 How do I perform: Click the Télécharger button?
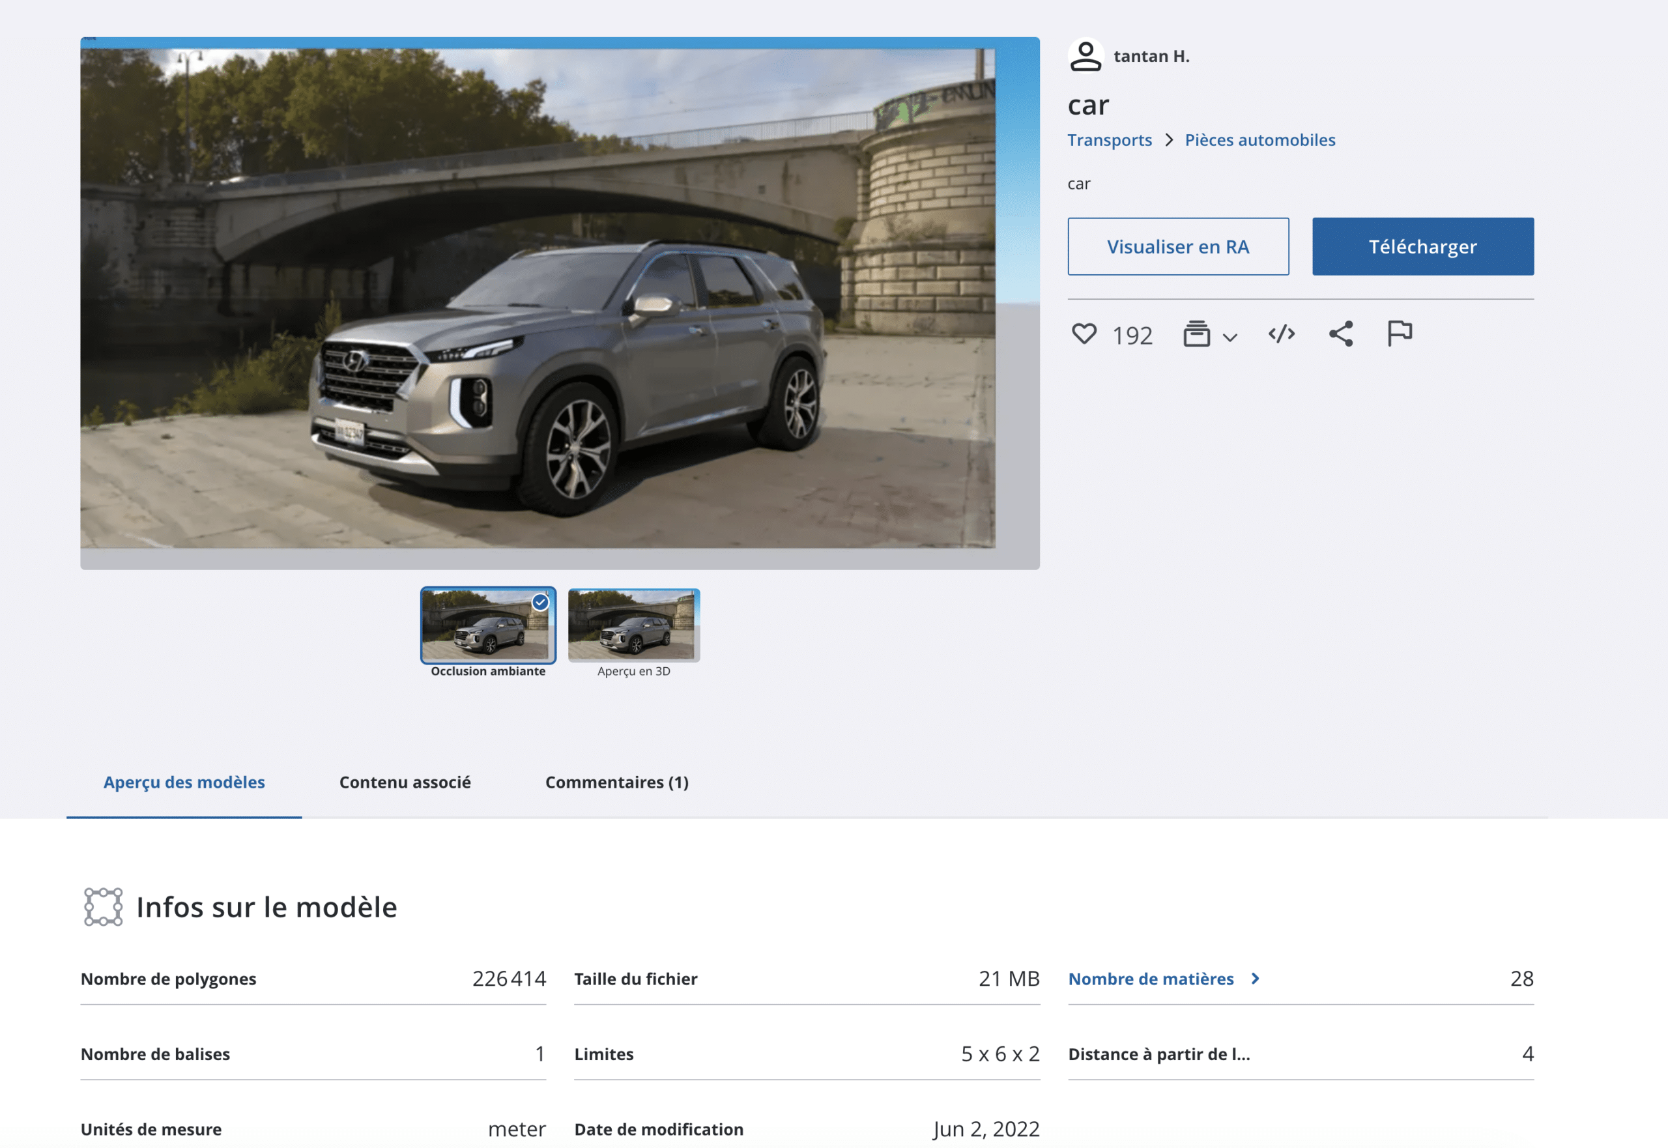(x=1422, y=246)
